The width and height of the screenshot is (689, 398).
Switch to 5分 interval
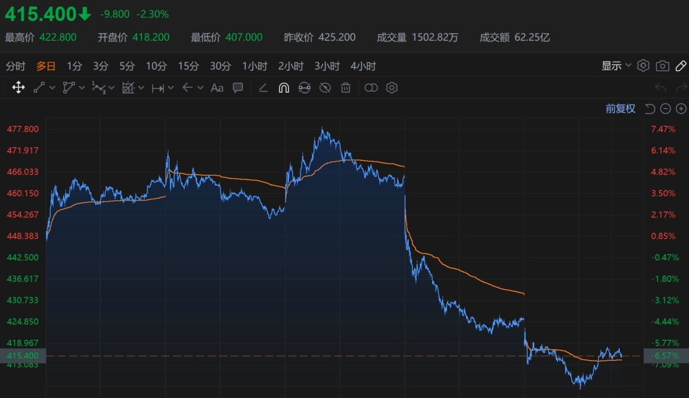[127, 67]
